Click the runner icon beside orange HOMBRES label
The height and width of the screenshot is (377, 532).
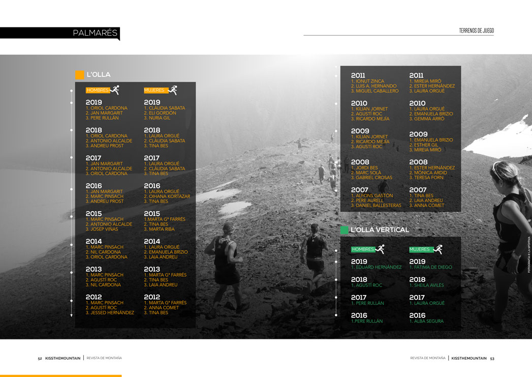115,90
